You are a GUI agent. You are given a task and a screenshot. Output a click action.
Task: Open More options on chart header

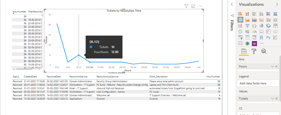pos(200,6)
